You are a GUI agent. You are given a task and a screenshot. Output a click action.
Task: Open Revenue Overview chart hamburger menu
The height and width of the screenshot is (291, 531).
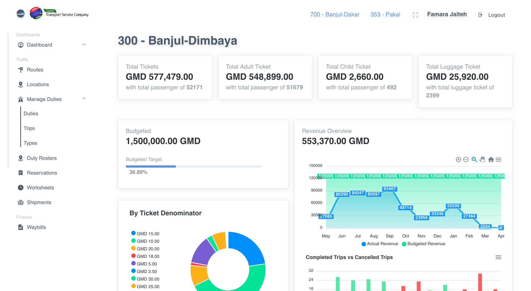pyautogui.click(x=498, y=159)
